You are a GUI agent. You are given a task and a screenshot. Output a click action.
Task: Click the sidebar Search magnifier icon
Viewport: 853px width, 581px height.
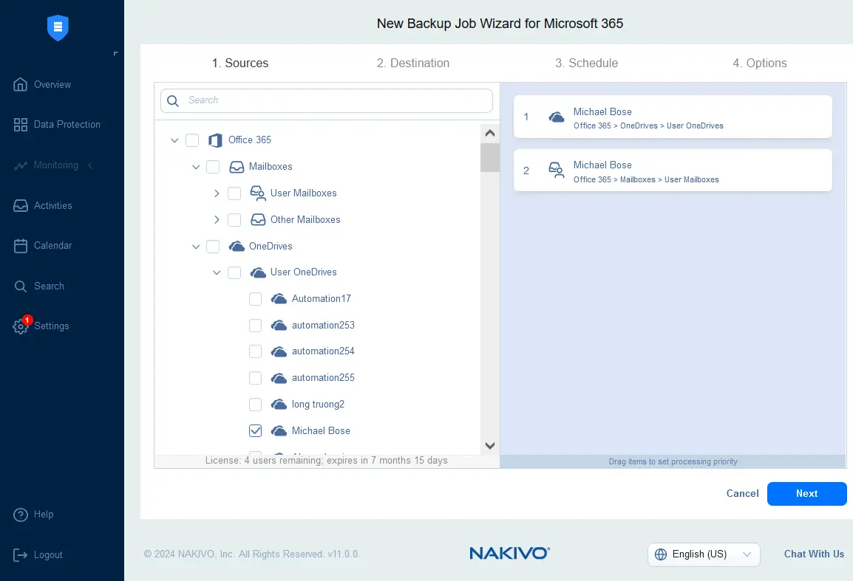(x=20, y=286)
